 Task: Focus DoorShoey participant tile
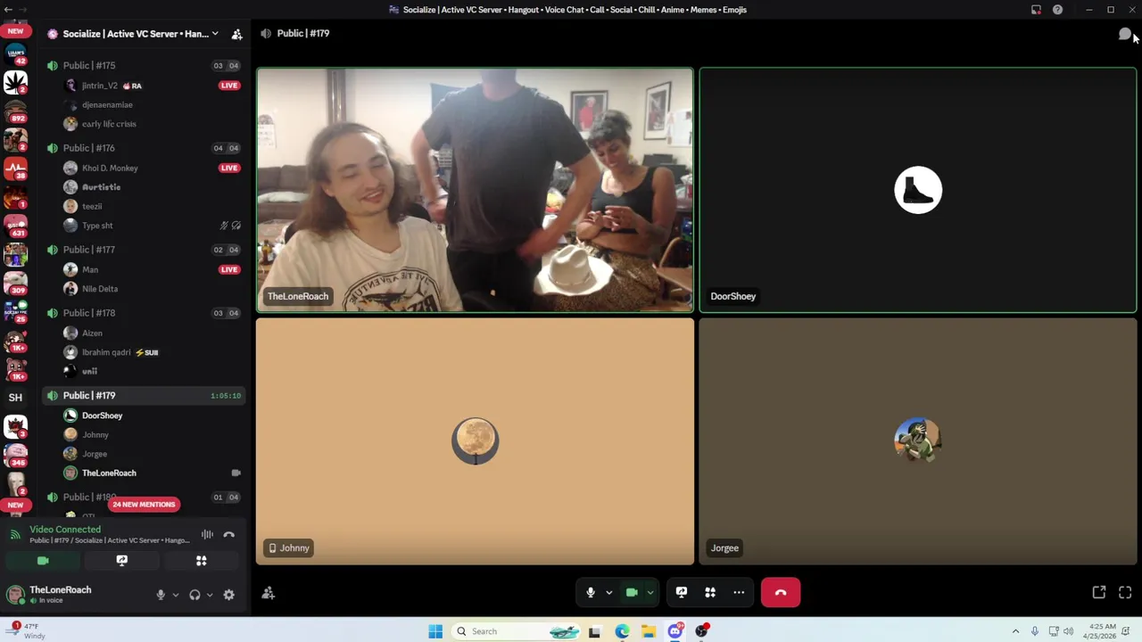[x=918, y=190]
